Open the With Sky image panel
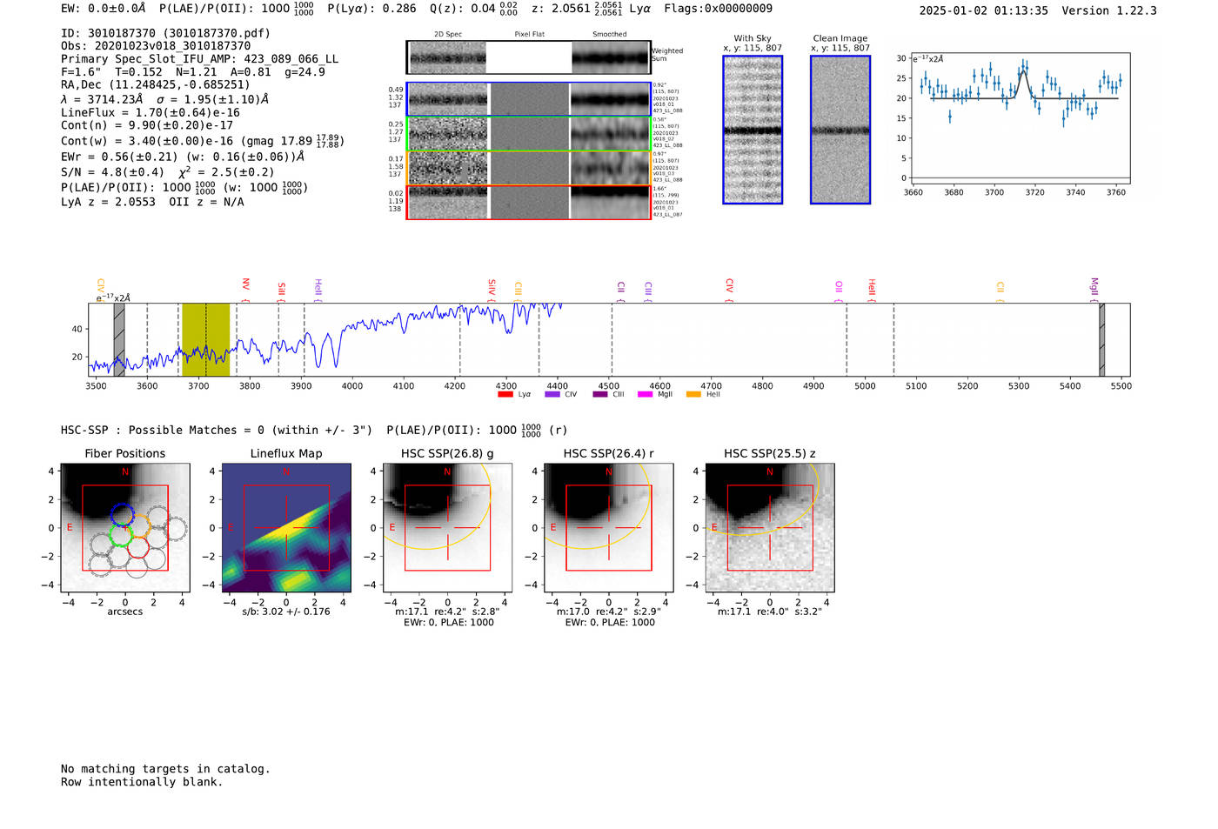Viewport: 1218px width, 829px height. pyautogui.click(x=753, y=130)
